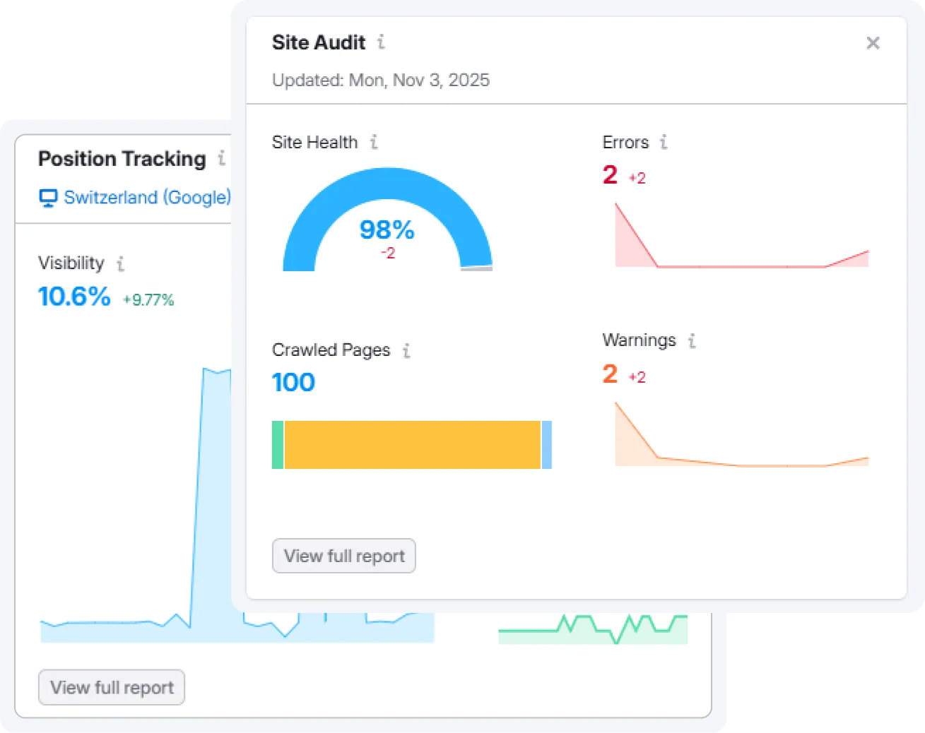Image resolution: width=925 pixels, height=733 pixels.
Task: Click the Visibility info icon
Action: (120, 264)
